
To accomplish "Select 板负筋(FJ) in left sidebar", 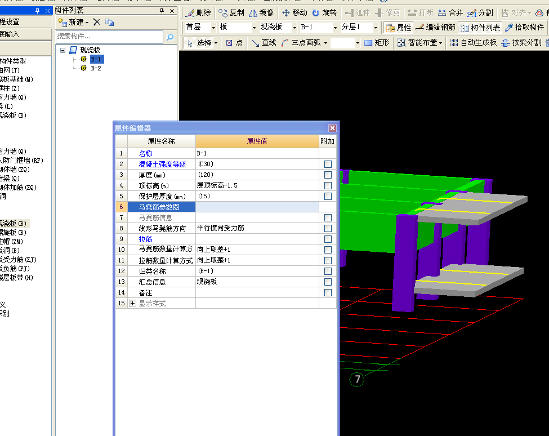I will coord(15,269).
